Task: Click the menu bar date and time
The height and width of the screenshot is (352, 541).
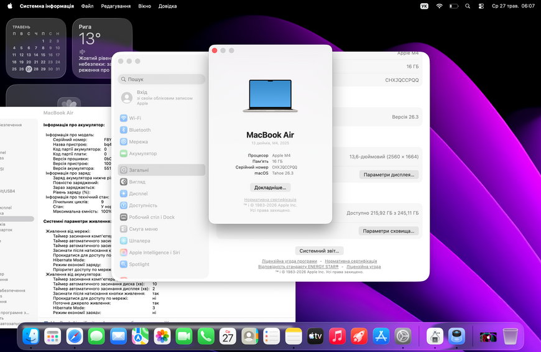Action: (513, 6)
